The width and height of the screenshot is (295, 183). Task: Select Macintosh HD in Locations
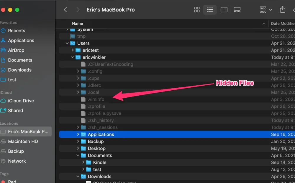pyautogui.click(x=23, y=142)
